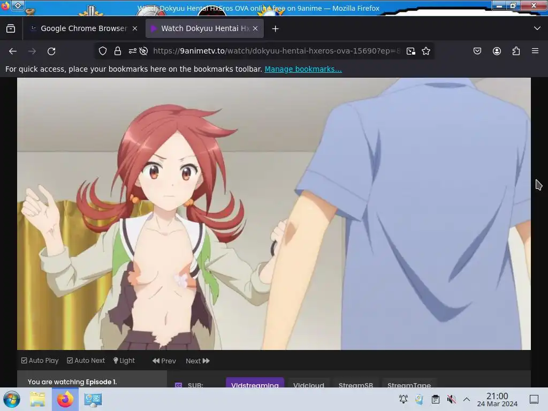This screenshot has height=411, width=548.
Task: Expand hidden system tray icons arrow
Action: coord(467,399)
